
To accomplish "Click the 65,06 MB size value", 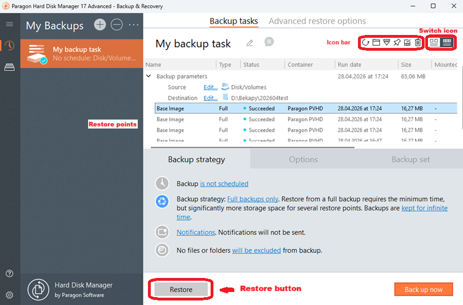I will (413, 77).
